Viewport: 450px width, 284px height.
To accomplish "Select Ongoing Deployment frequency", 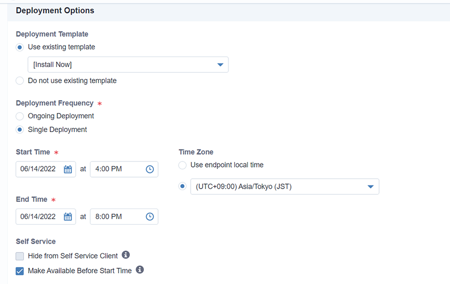I will pyautogui.click(x=20, y=116).
